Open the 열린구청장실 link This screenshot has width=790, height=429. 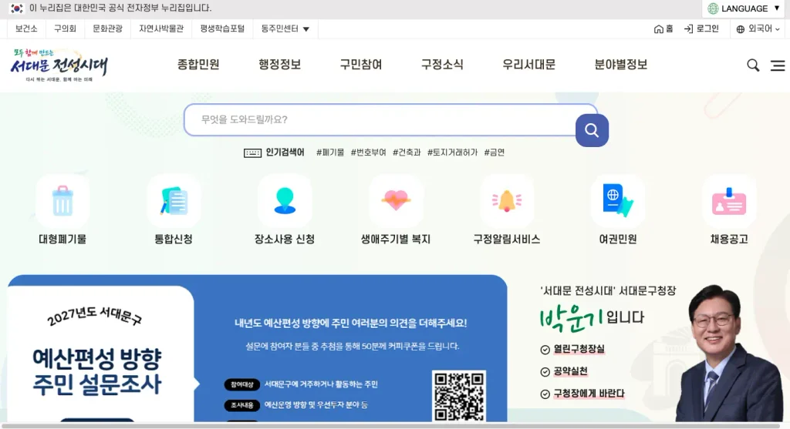(579, 350)
